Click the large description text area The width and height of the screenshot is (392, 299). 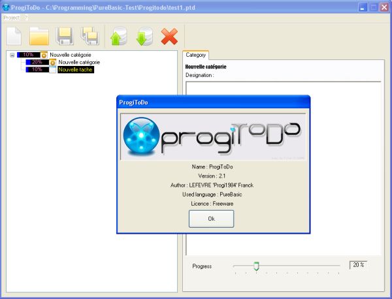click(284, 168)
